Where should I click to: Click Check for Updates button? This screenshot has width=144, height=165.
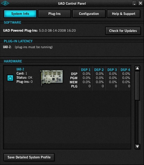(x=123, y=31)
